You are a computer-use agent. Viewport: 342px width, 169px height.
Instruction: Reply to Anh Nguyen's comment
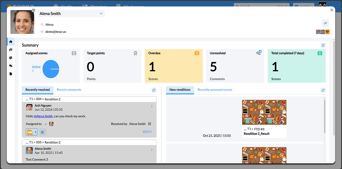tap(147, 132)
